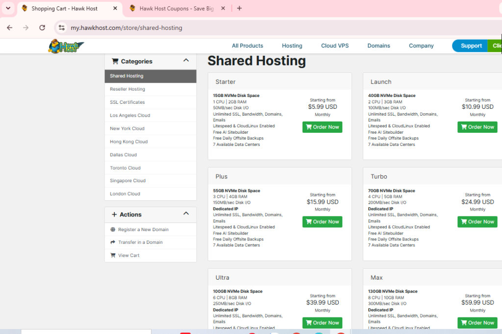Viewport: 502px width, 334px height.
Task: Collapse the Actions panel chevron
Action: [186, 214]
